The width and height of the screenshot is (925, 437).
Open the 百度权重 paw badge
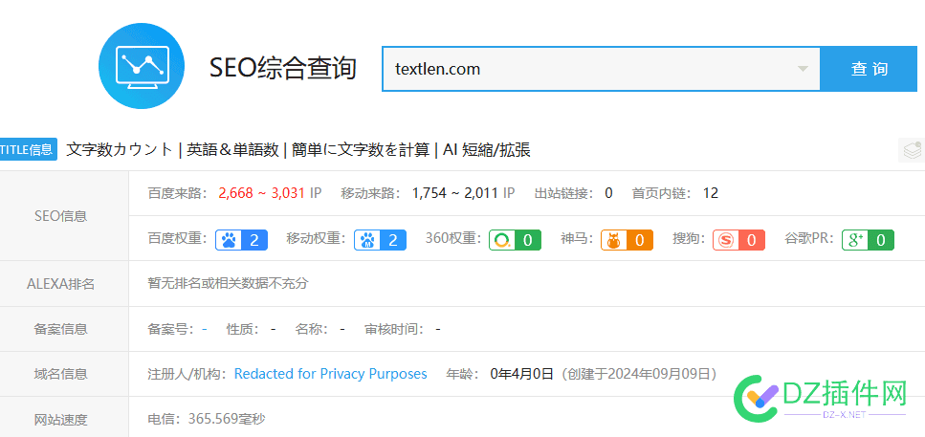point(241,240)
